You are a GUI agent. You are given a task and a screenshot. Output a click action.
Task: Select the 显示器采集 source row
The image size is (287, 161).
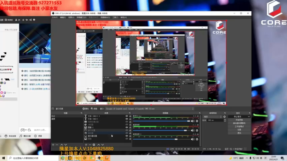click(x=108, y=136)
